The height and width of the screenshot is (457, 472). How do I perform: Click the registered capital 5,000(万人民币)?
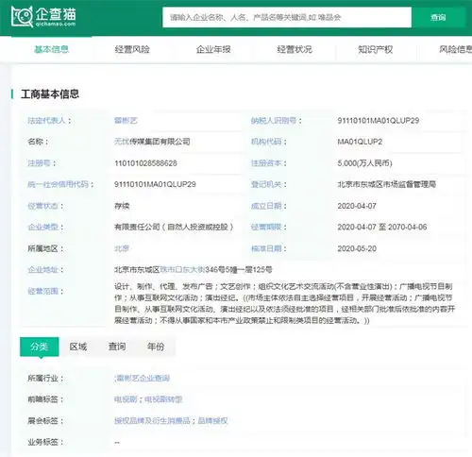click(x=364, y=163)
